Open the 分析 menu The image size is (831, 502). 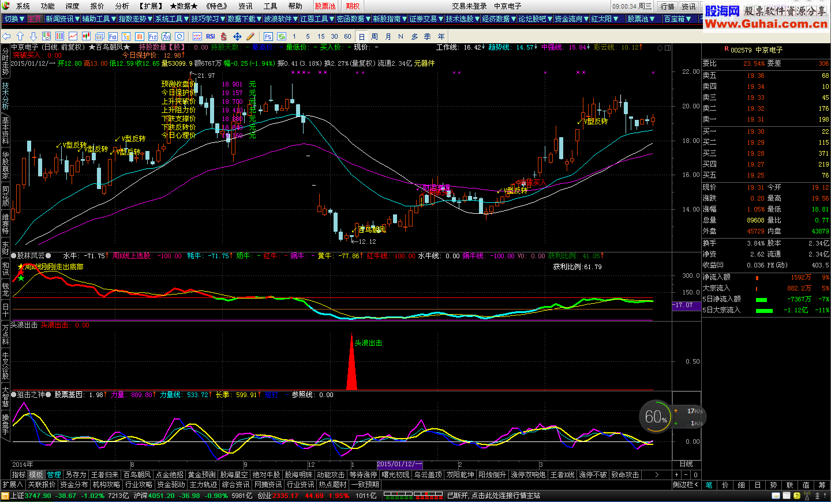tap(122, 6)
